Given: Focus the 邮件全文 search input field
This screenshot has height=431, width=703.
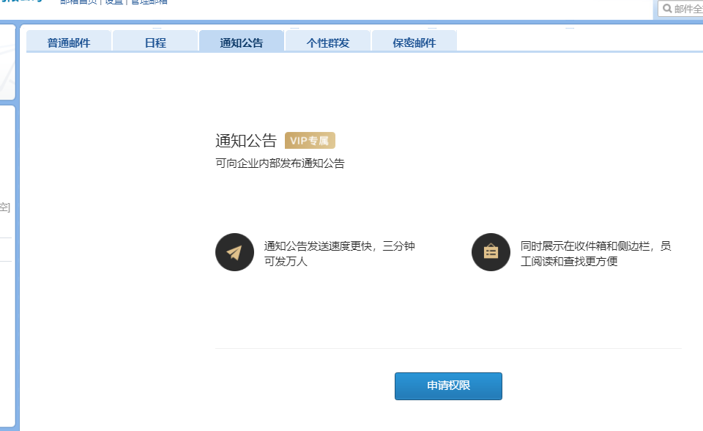Looking at the screenshot, I should (688, 9).
